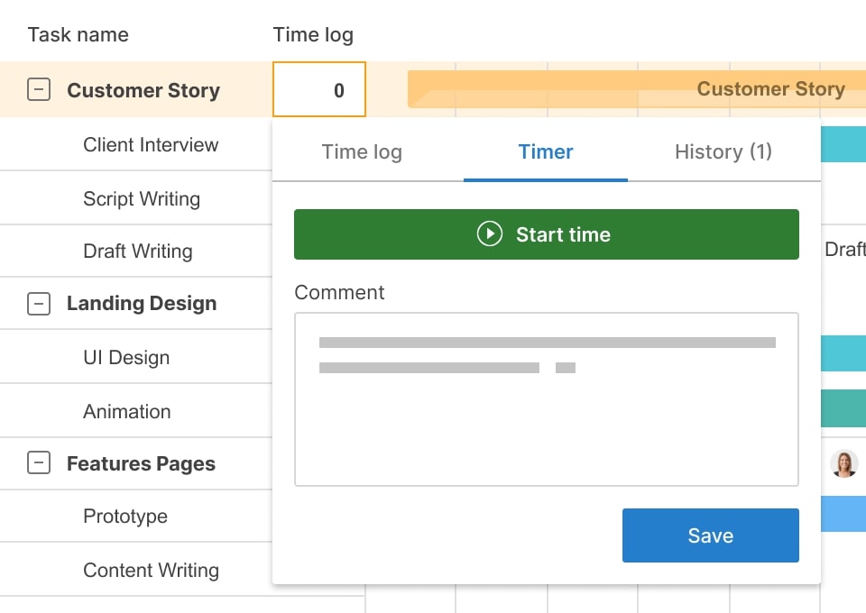Open the History (1) tab
Viewport: 866px width, 613px height.
pos(723,152)
